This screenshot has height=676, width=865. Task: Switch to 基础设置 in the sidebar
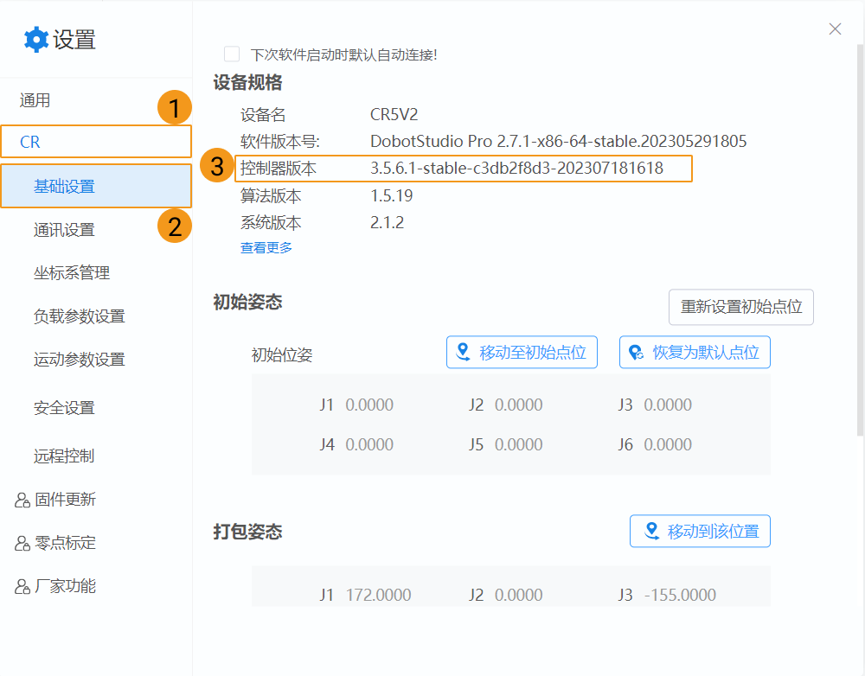(x=96, y=186)
